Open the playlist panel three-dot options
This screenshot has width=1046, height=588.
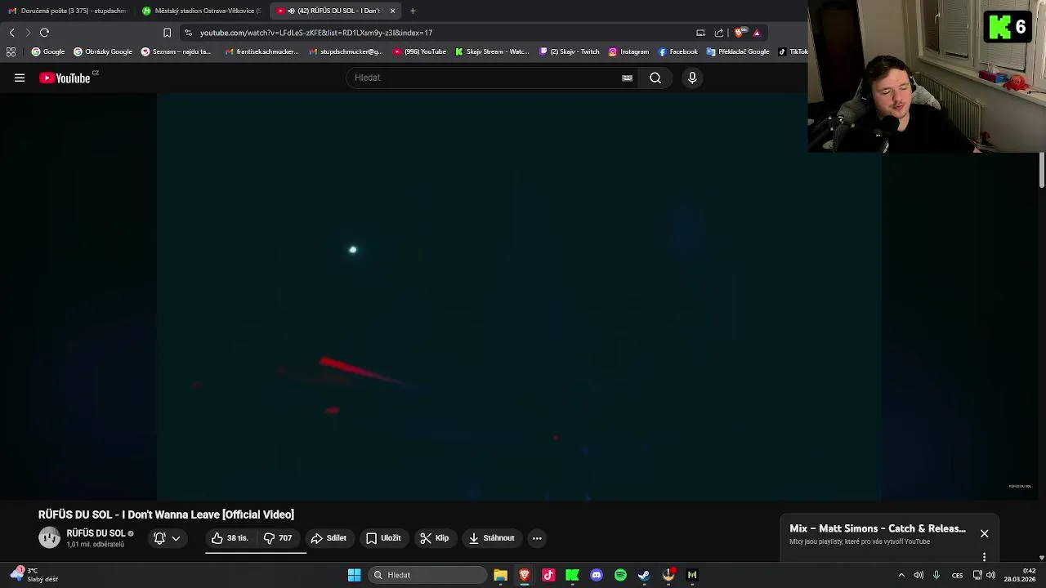985,557
